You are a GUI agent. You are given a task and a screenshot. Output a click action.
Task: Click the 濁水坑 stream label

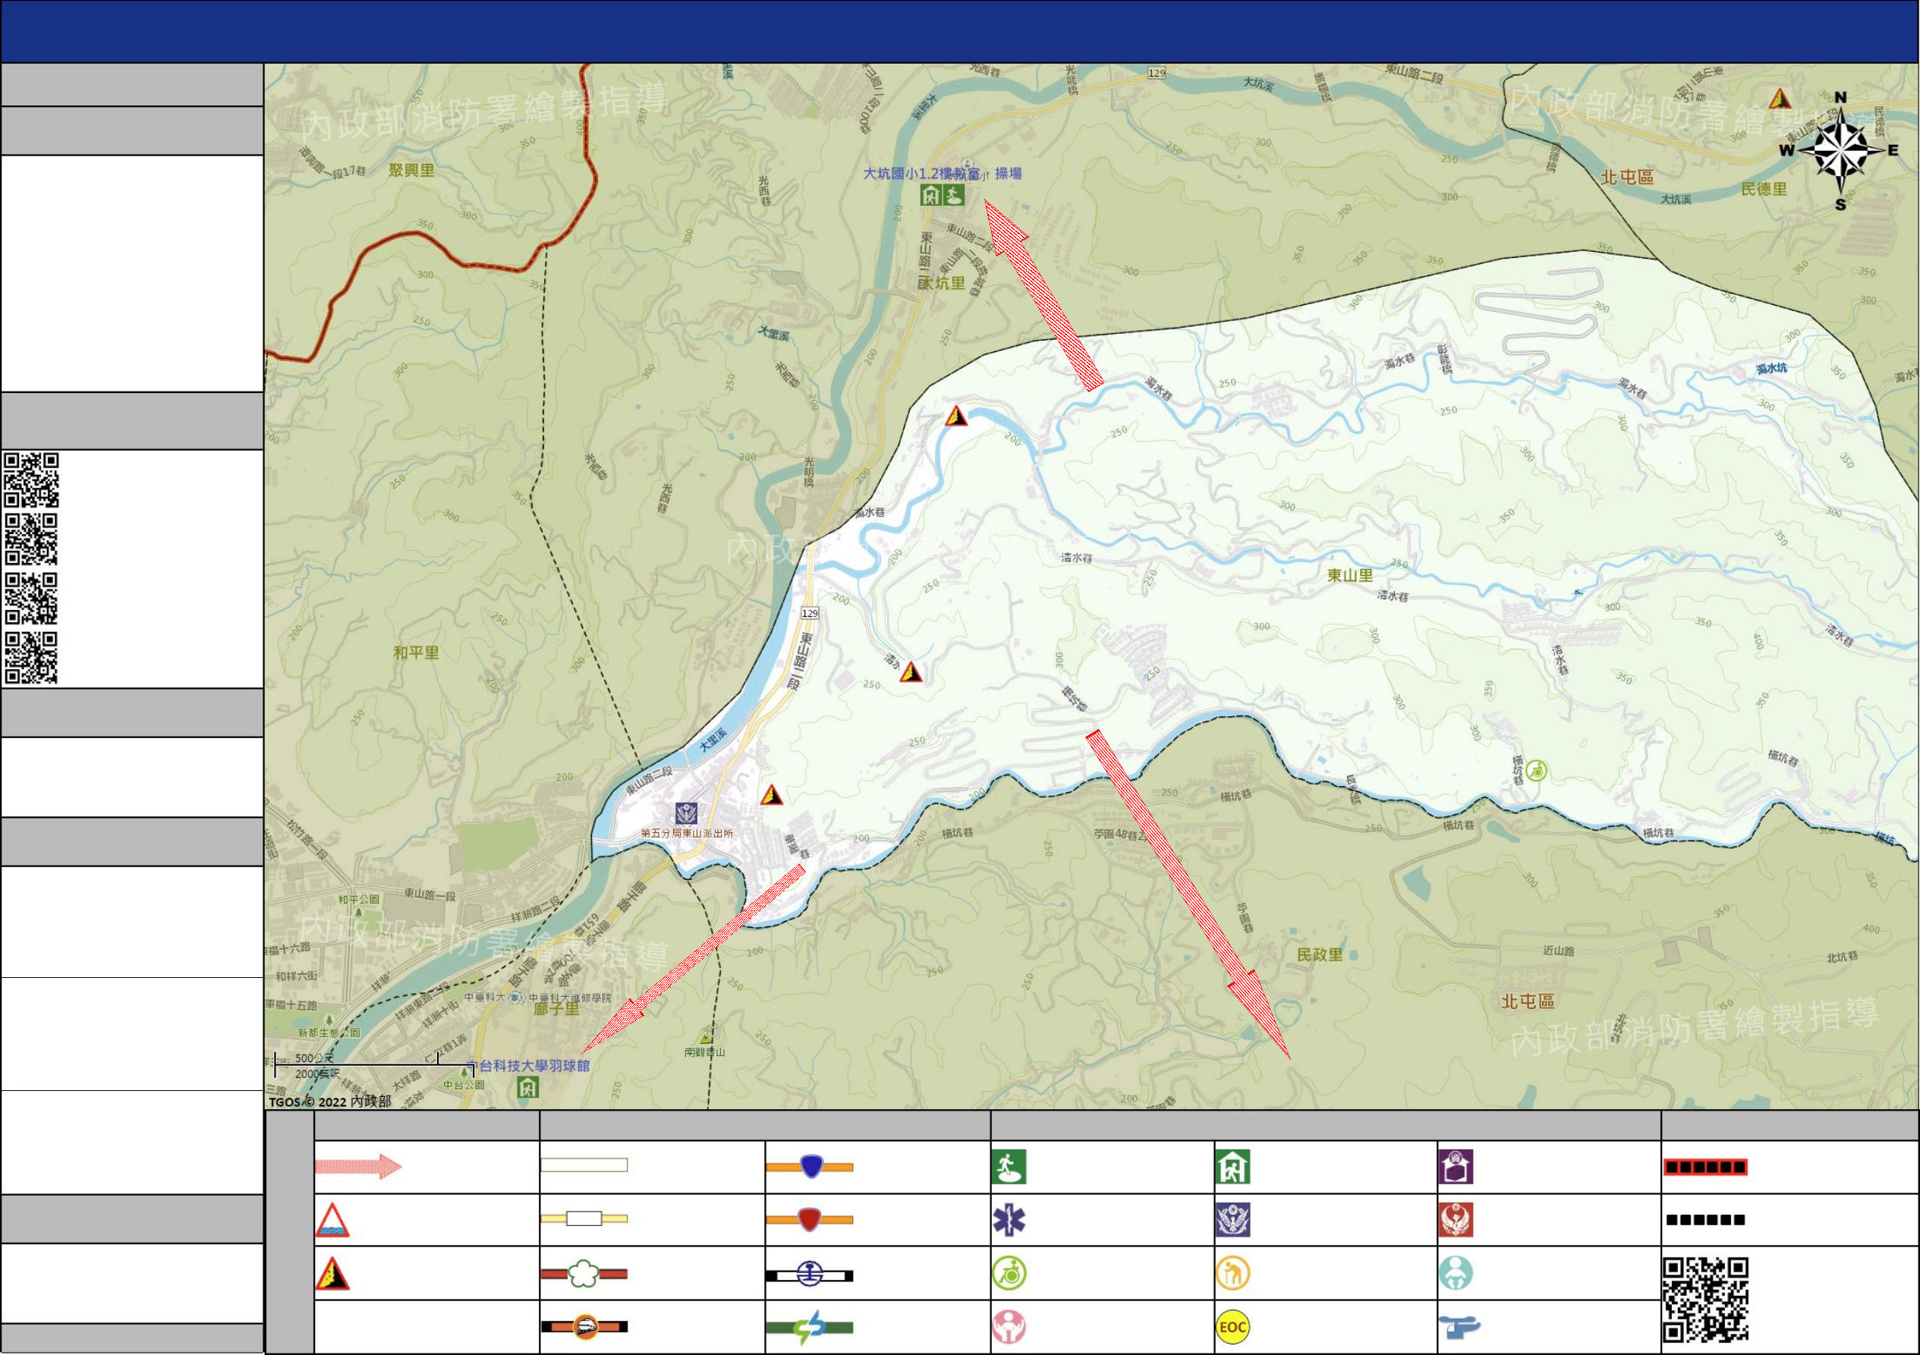coord(1772,369)
